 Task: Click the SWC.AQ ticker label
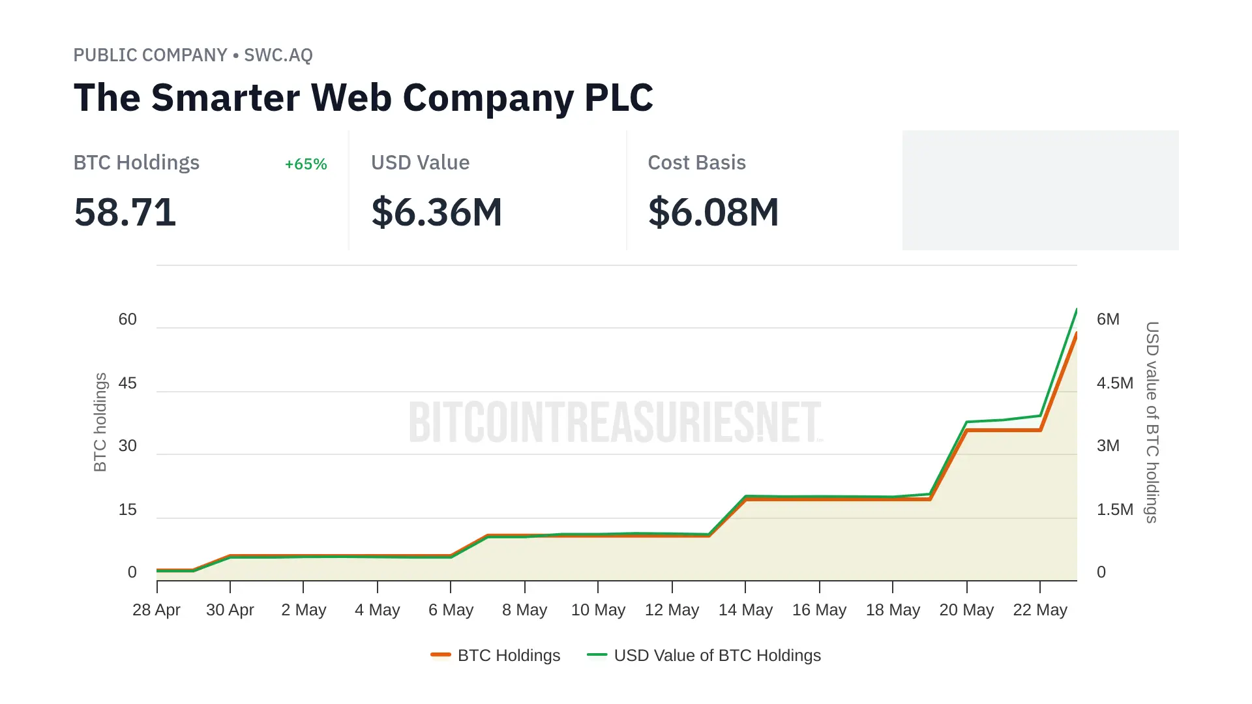[x=278, y=55]
